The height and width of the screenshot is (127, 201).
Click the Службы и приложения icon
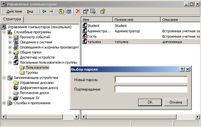(10, 103)
